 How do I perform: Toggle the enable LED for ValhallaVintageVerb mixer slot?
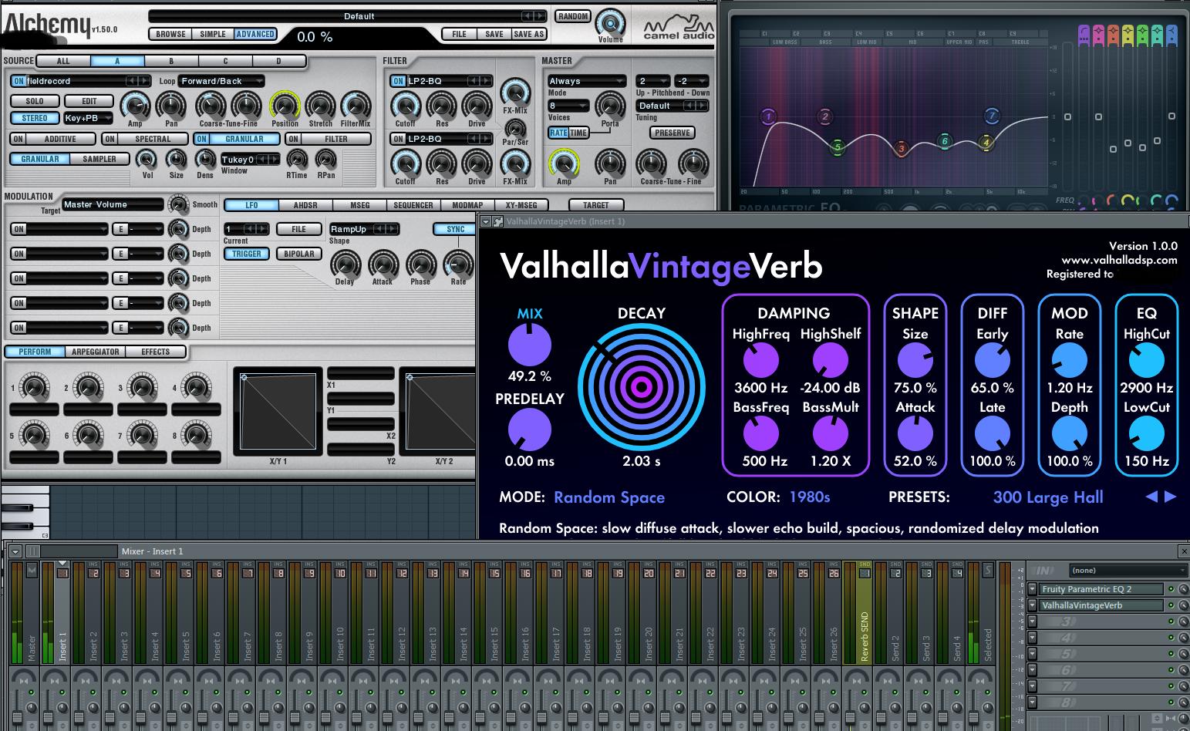[x=1171, y=605]
